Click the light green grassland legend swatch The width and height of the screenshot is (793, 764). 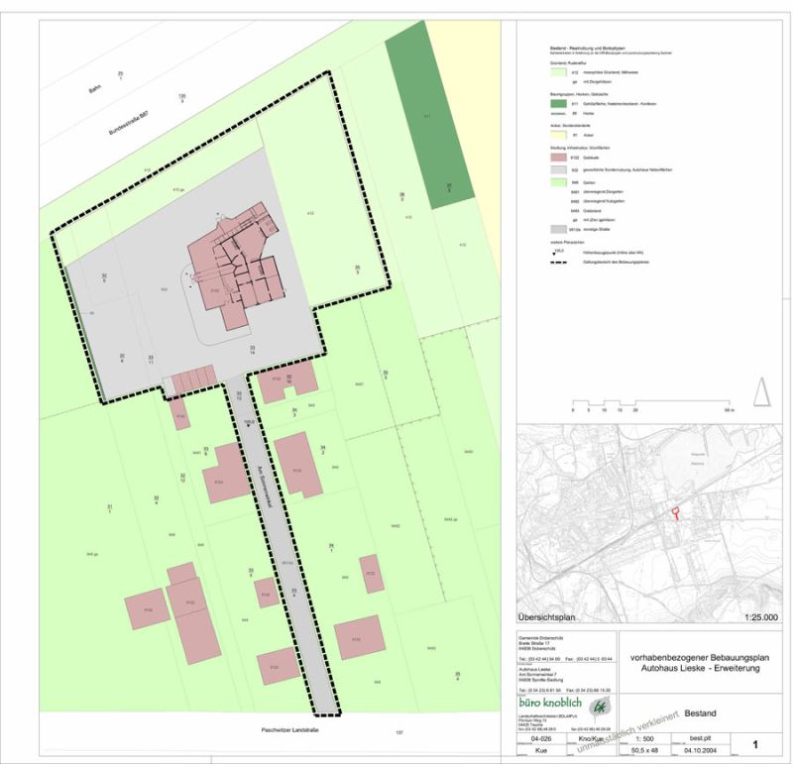coord(558,72)
